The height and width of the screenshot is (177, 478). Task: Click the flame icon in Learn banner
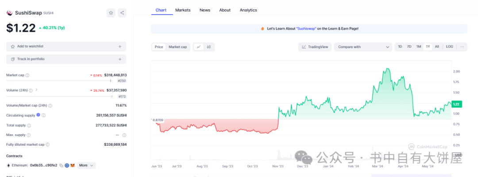(262, 29)
